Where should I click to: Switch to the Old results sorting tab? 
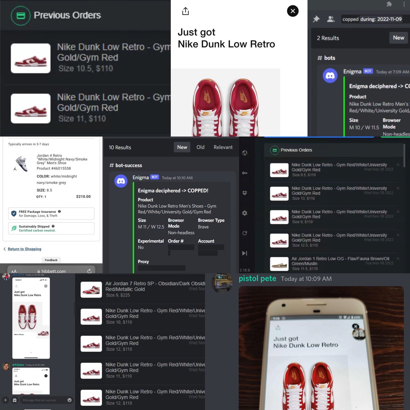[200, 147]
